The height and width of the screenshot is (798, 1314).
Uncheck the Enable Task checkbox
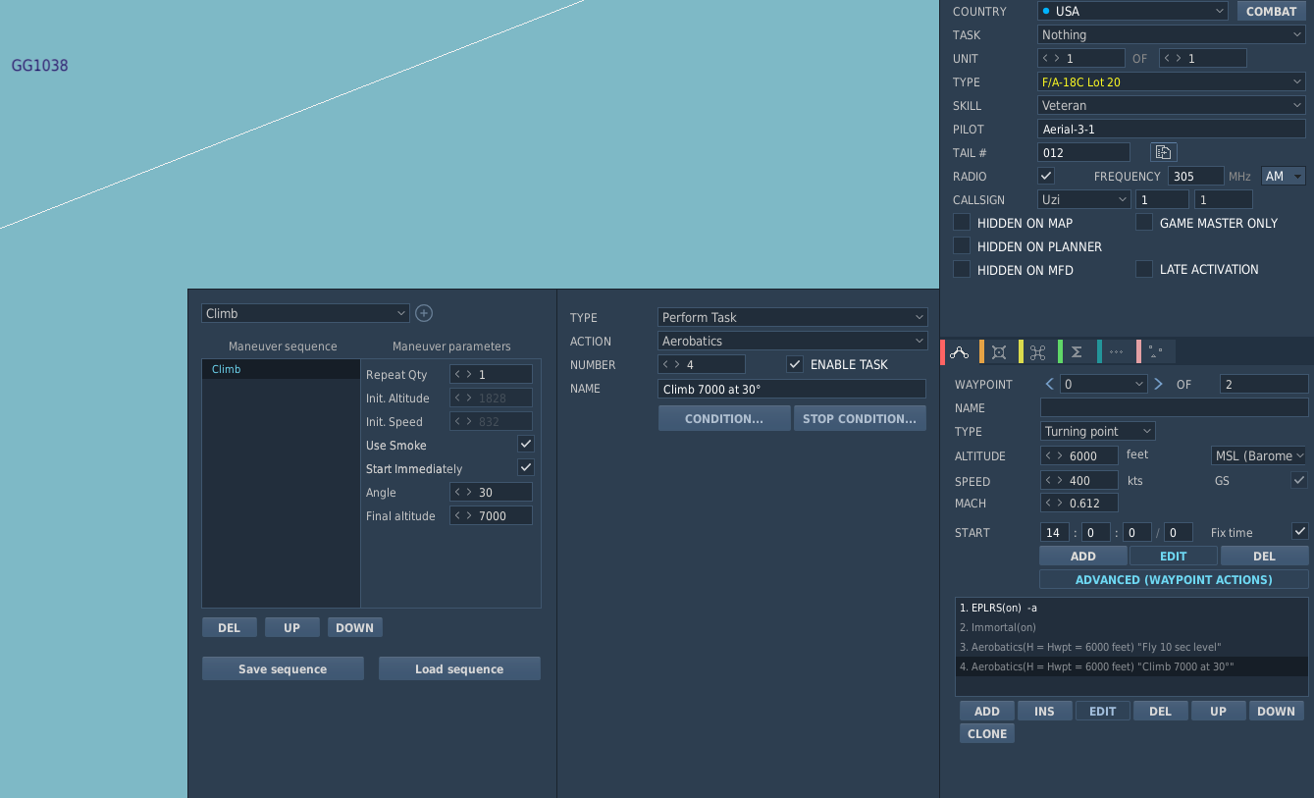coord(795,364)
